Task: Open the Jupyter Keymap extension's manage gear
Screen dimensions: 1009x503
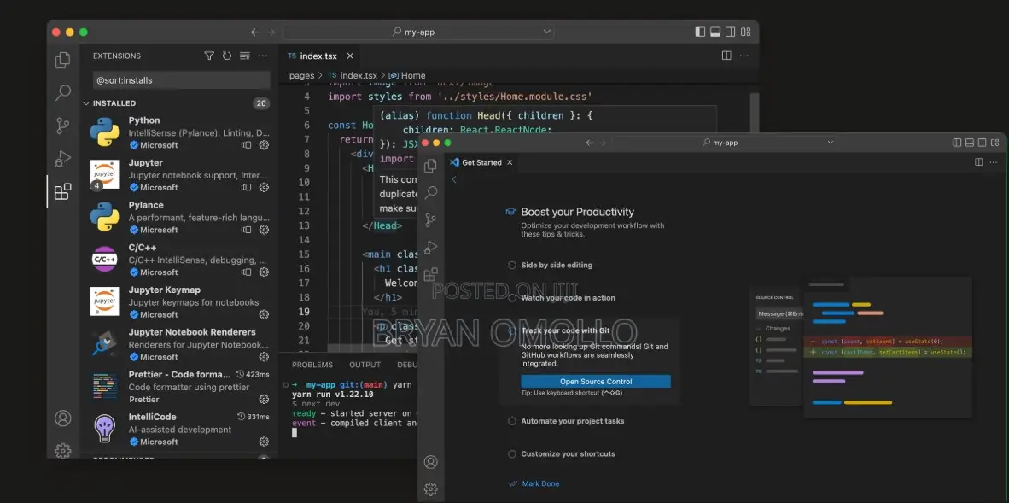Action: 264,314
